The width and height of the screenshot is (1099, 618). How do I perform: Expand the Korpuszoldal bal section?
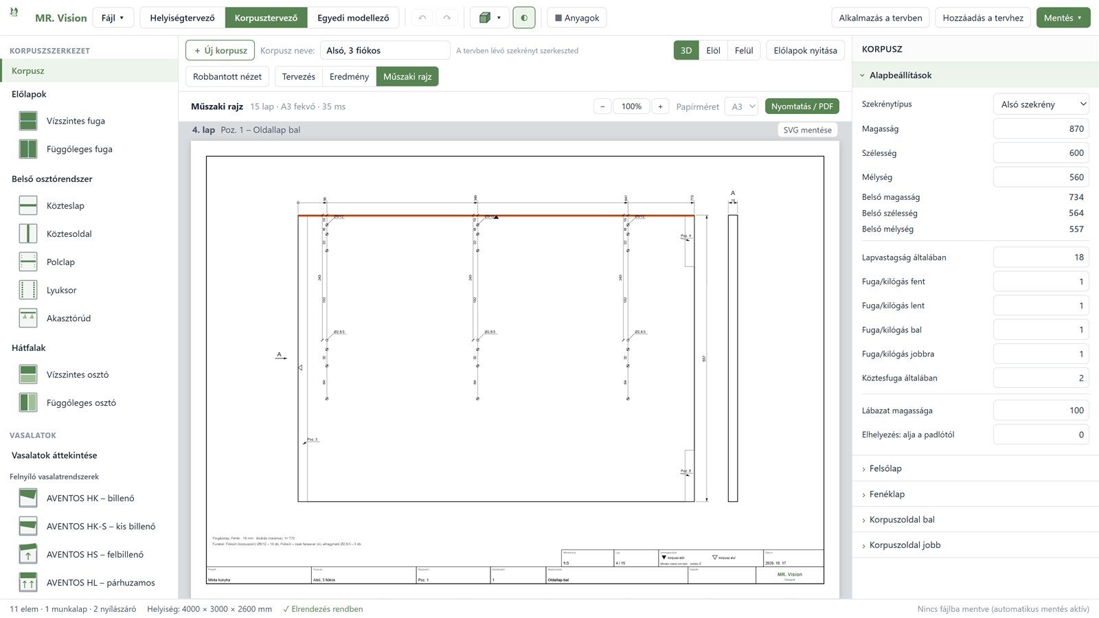pyautogui.click(x=975, y=519)
